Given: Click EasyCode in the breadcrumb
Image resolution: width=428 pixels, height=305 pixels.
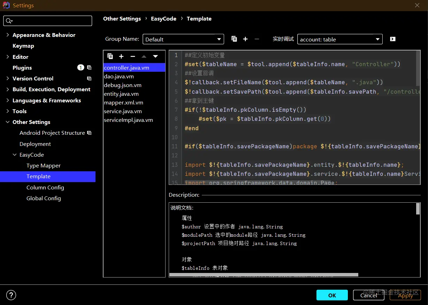Looking at the screenshot, I should click(x=163, y=18).
